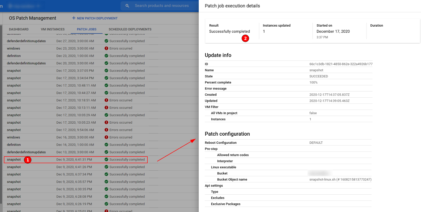Click success icon for Dec 16, 1:00:00 AM definition
421x212 pixels.
click(x=106, y=145)
